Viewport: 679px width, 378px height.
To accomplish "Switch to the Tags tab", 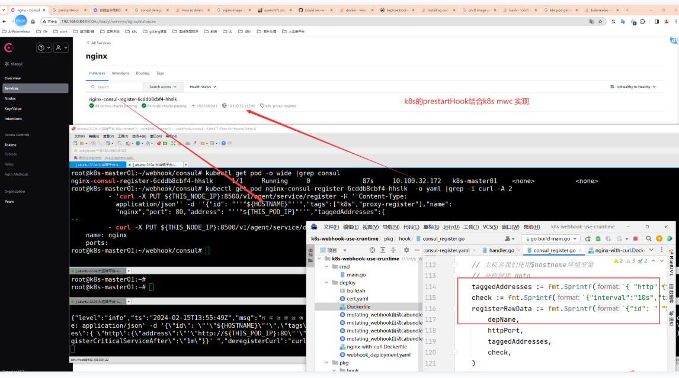I will (160, 73).
